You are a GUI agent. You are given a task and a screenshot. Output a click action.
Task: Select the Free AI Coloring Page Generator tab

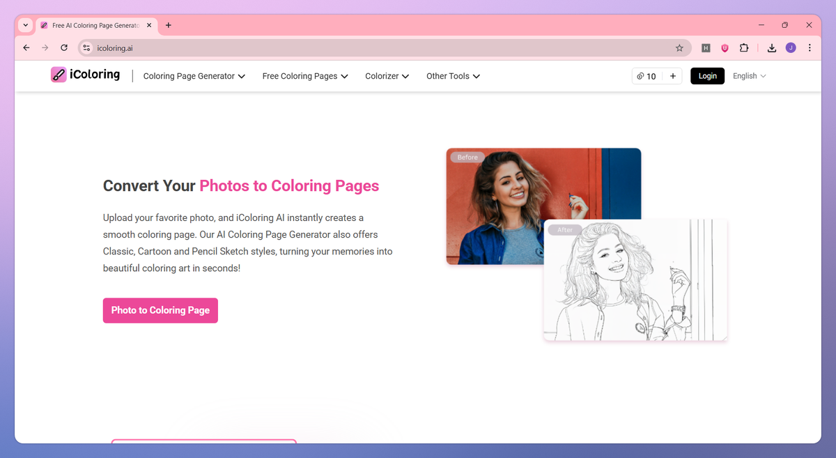click(x=96, y=25)
